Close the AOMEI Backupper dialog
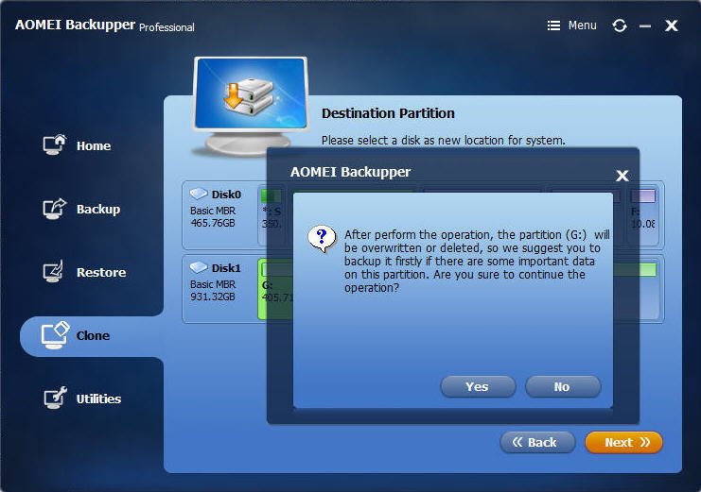The width and height of the screenshot is (701, 492). pos(622,176)
